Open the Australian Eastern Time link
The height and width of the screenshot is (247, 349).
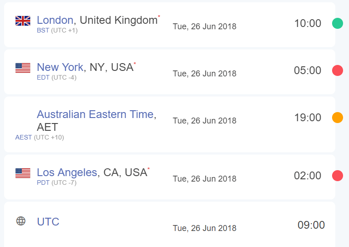95,114
